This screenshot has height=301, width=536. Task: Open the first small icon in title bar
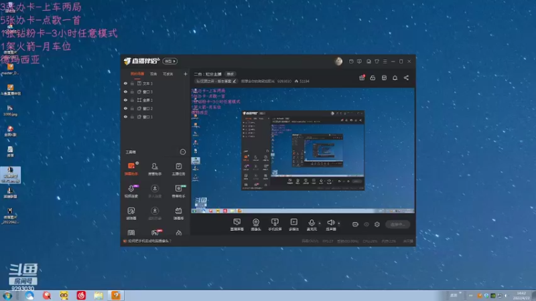(x=351, y=62)
